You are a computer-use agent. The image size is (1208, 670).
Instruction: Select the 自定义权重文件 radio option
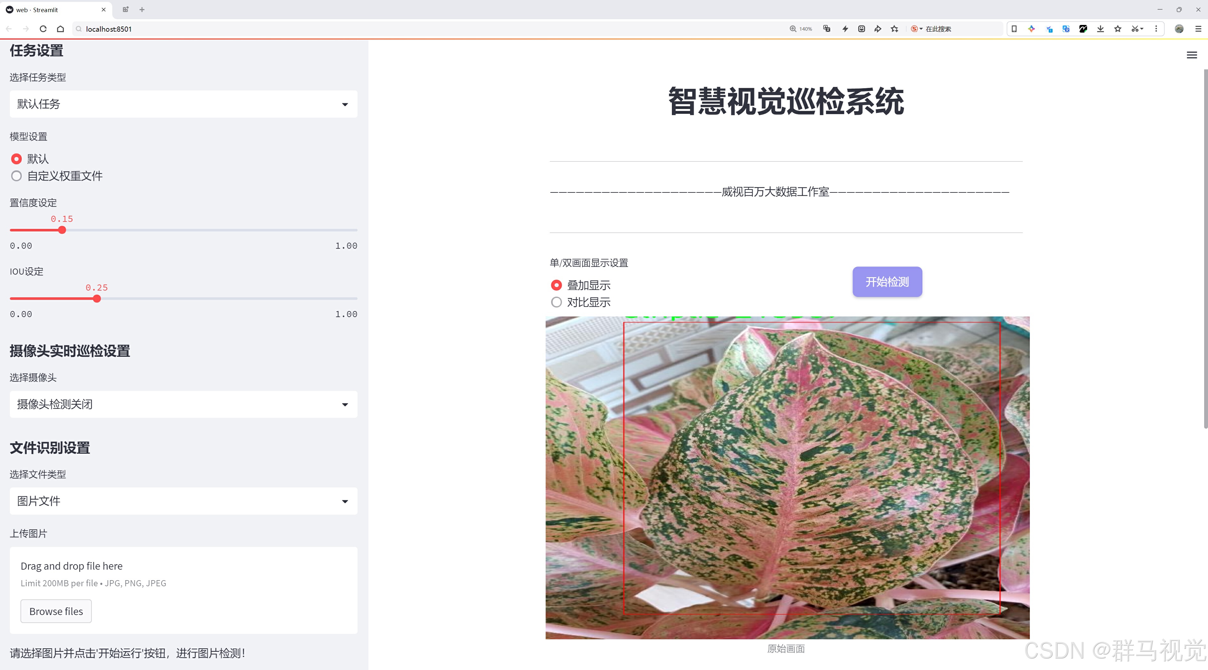pos(17,176)
